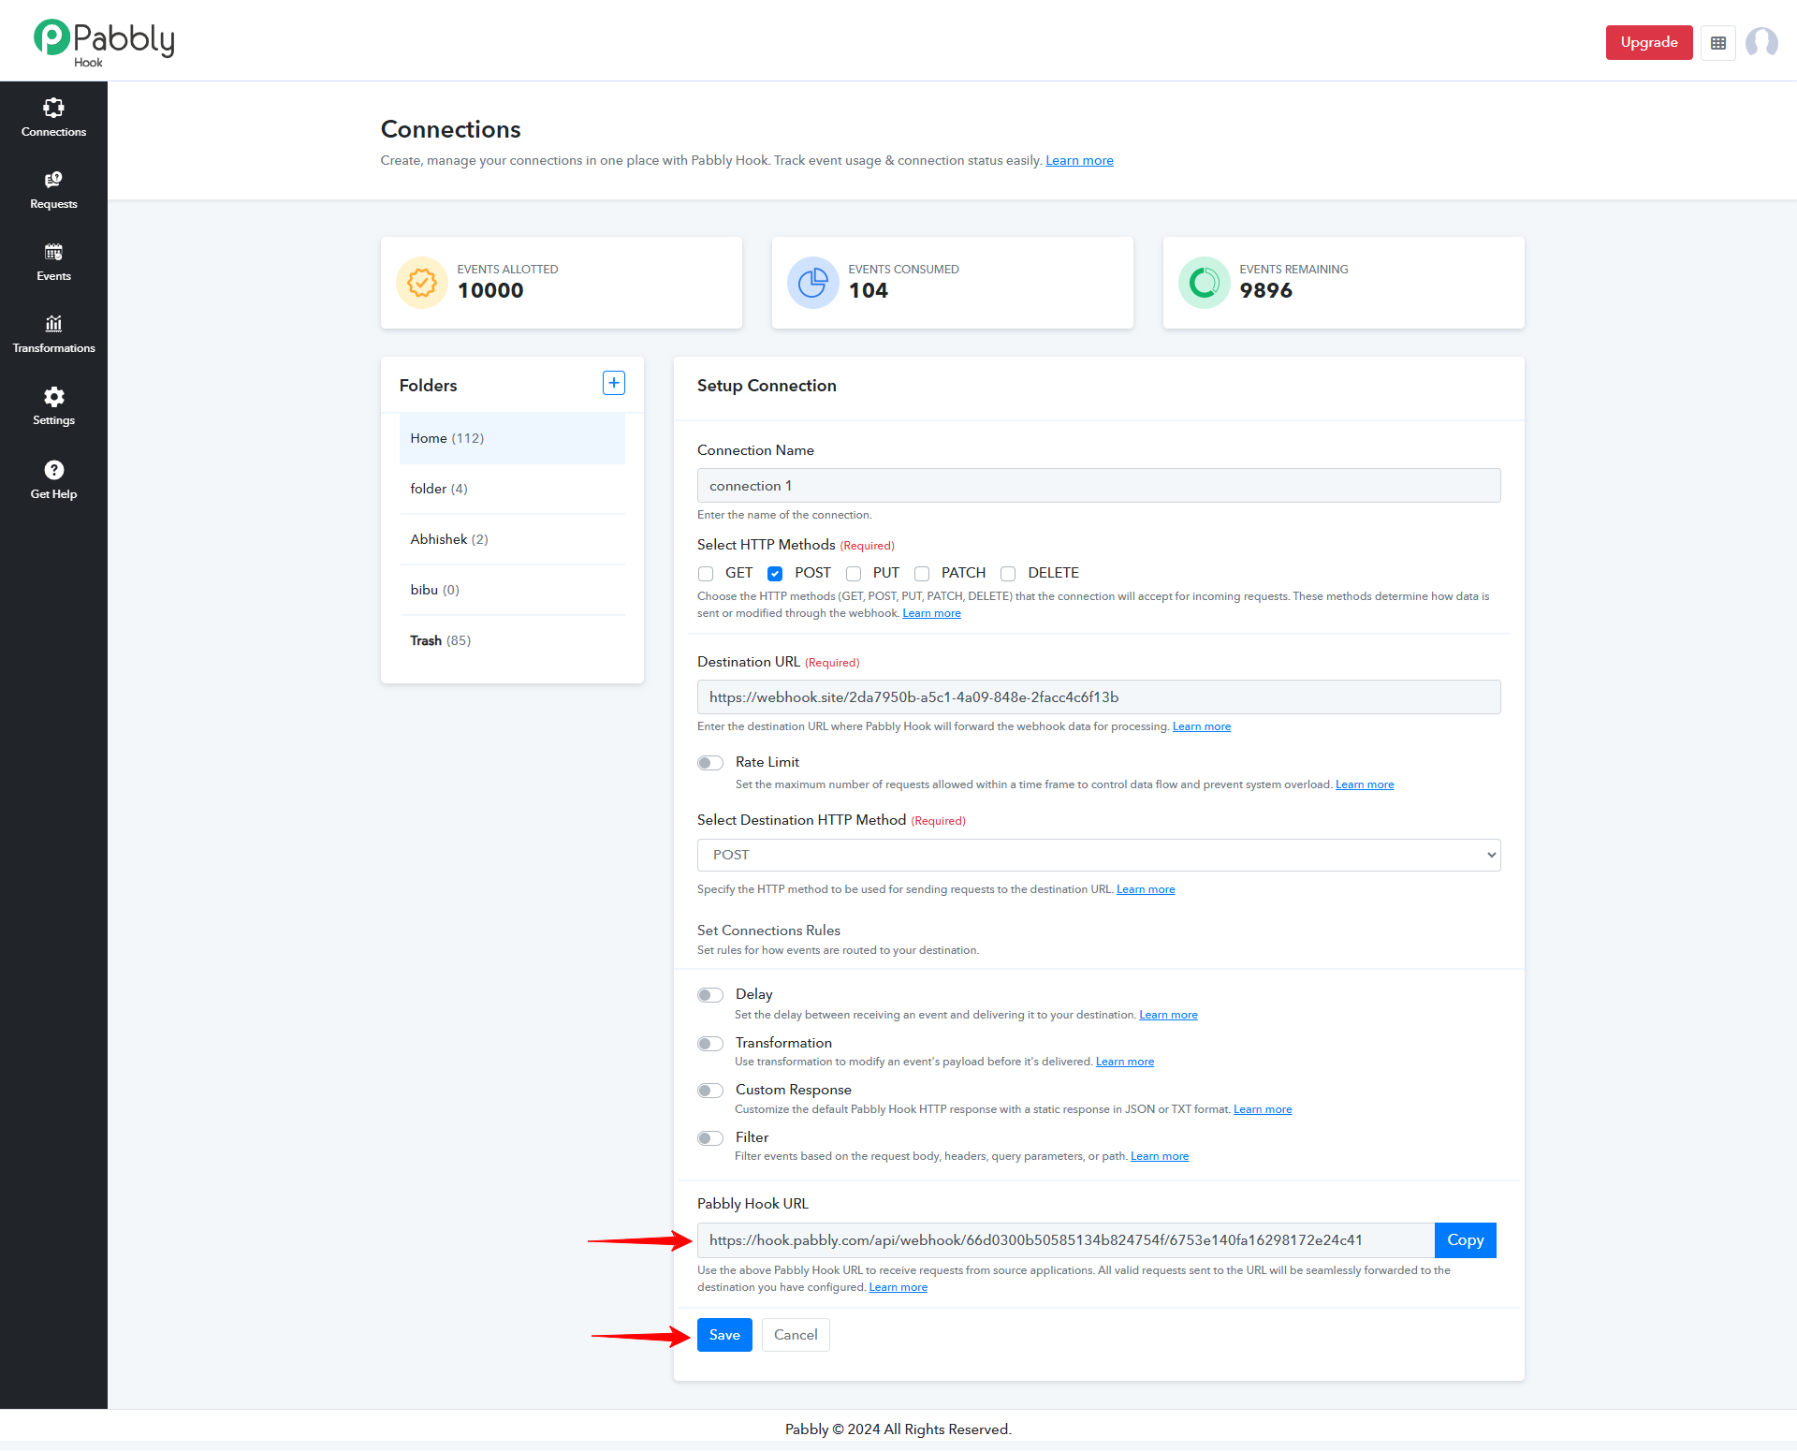Viewport: 1797px width, 1451px height.
Task: Click the Events Remaining 9896 value
Action: (x=1266, y=291)
